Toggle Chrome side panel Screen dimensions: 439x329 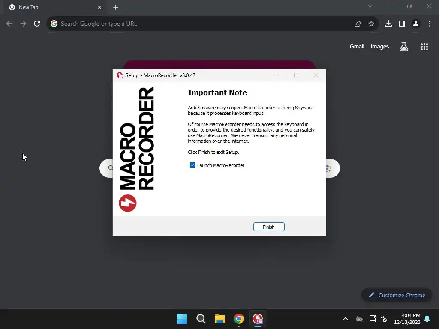(x=402, y=24)
